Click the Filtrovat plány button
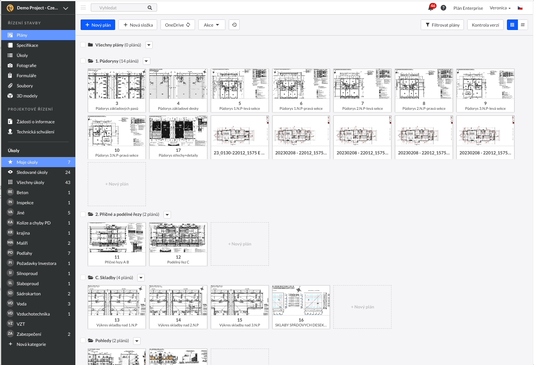Screen dimensions: 534x365 pyautogui.click(x=442, y=25)
